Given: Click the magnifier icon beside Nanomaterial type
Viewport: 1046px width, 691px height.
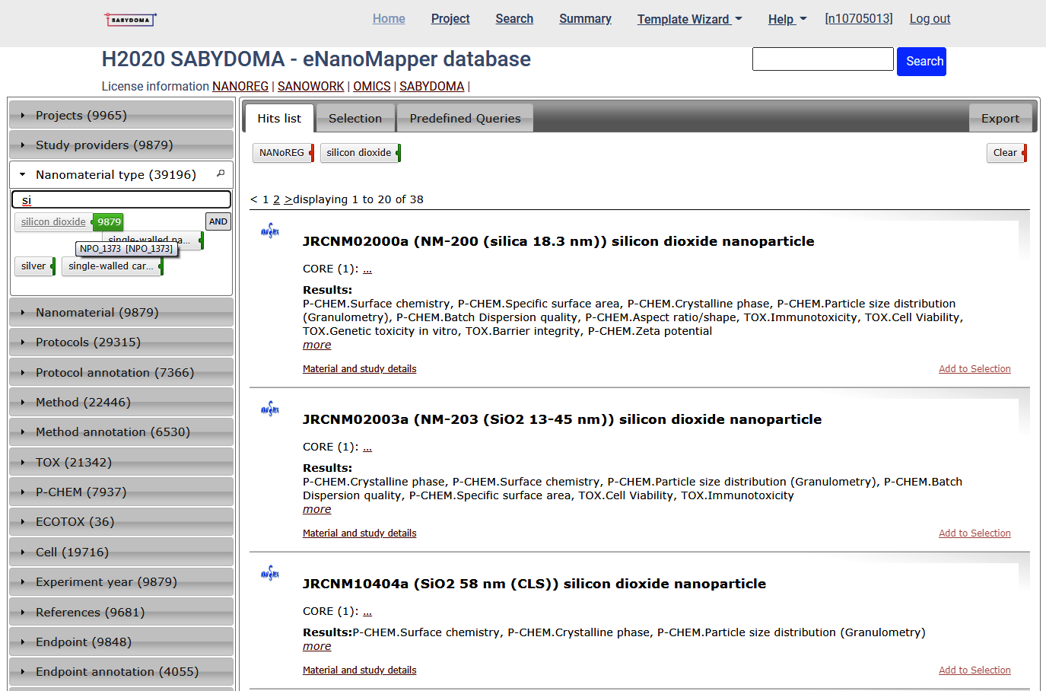Looking at the screenshot, I should (221, 174).
